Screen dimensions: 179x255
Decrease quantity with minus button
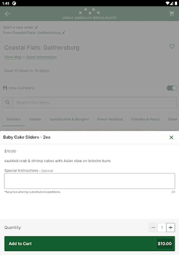(x=153, y=228)
